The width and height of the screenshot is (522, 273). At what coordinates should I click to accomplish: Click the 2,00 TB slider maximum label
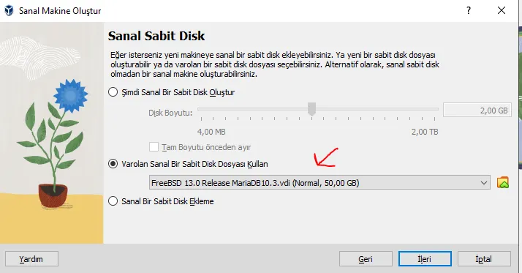point(425,132)
